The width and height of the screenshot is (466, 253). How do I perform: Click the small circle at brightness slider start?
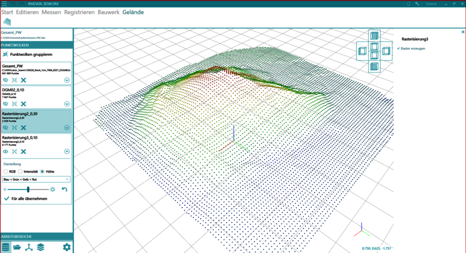coord(5,189)
